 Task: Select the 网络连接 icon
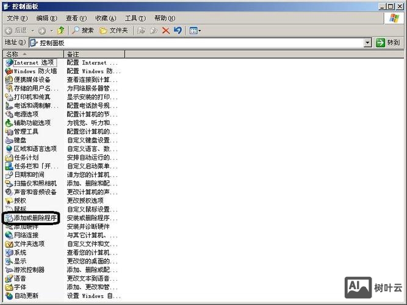pos(9,235)
